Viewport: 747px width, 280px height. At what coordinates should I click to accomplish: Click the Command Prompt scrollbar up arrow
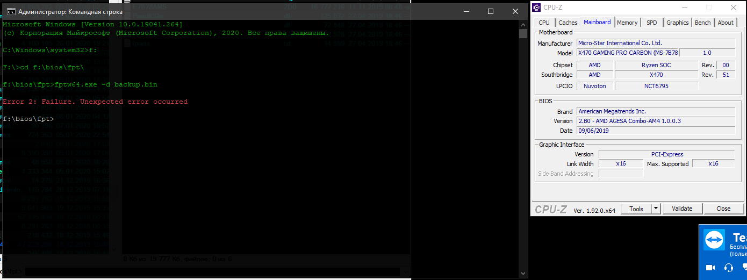pos(523,25)
